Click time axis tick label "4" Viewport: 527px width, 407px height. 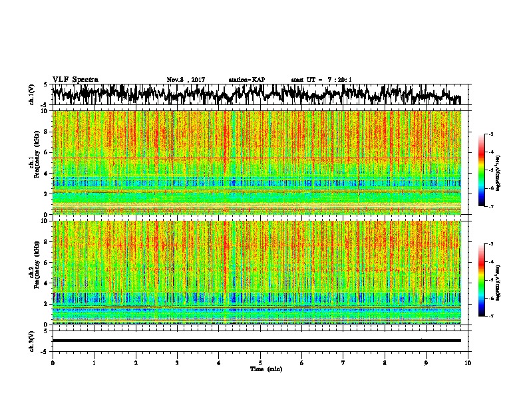(219, 363)
